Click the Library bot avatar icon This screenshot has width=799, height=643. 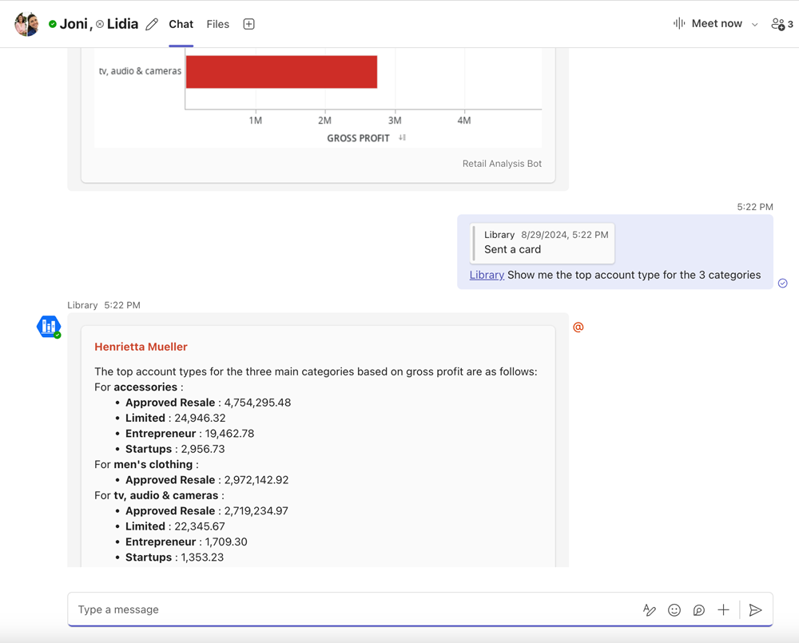[49, 327]
